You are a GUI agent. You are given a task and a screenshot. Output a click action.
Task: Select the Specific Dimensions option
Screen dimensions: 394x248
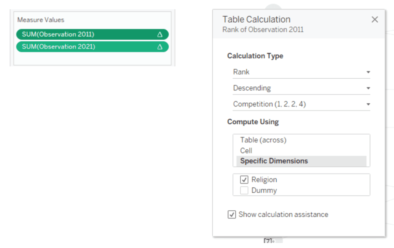coord(274,161)
